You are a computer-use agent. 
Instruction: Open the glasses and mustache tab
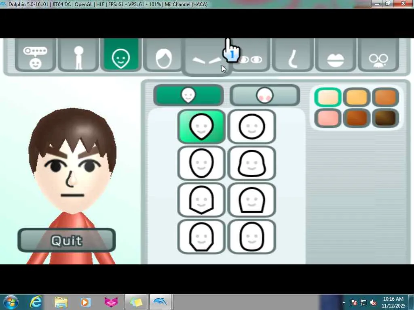pos(378,55)
